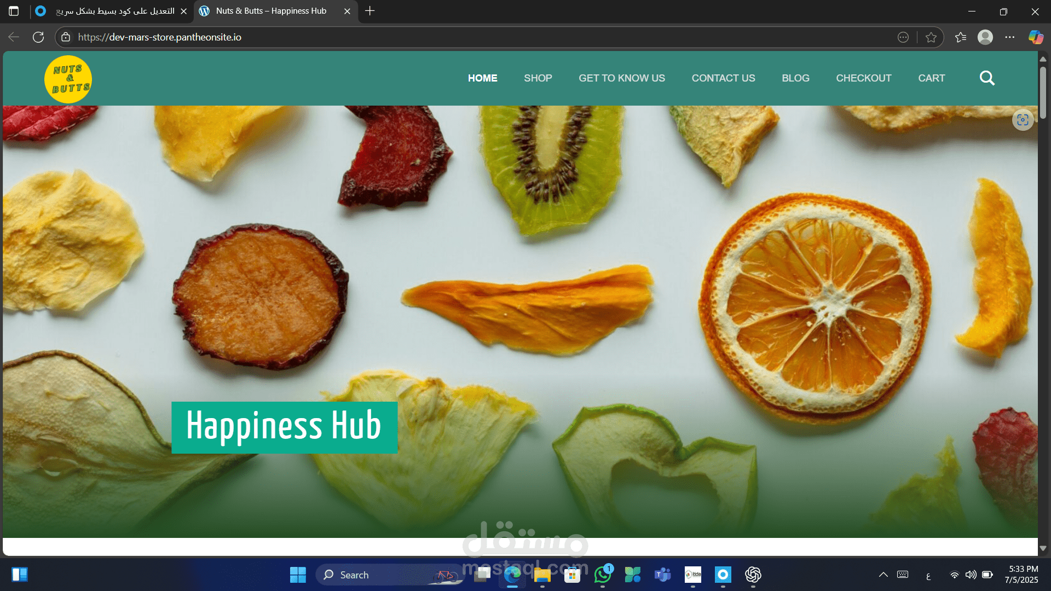Go to the BLOG section
Viewport: 1051px width, 591px height.
(795, 78)
